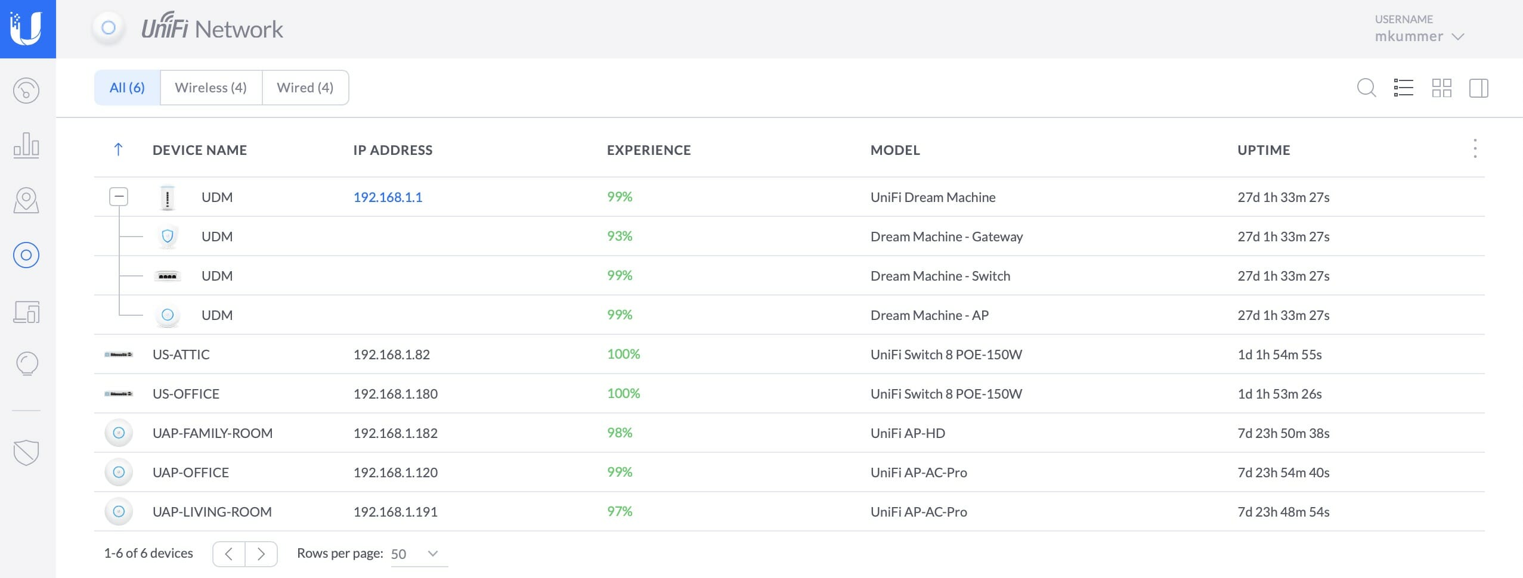Open the table column options menu
This screenshot has height=578, width=1523.
(x=1475, y=149)
